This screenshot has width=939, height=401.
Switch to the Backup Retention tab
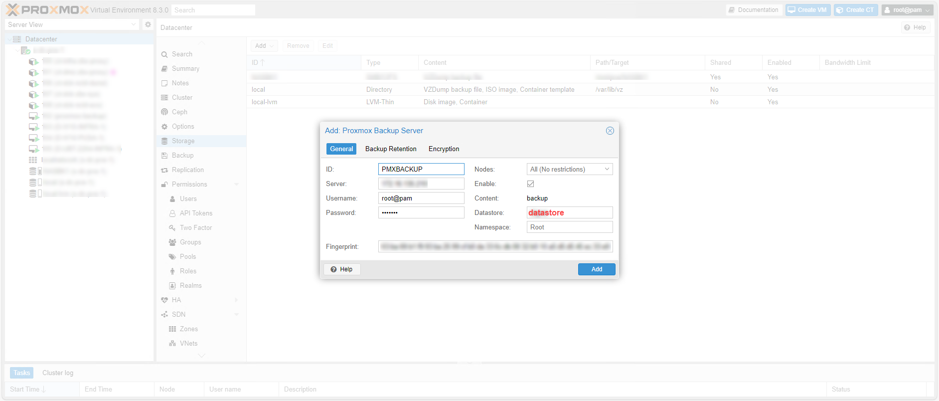pos(391,149)
